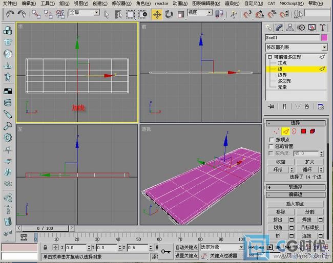Toggle the 3D Snaps magnet
333x263 pixels.
pos(247,15)
